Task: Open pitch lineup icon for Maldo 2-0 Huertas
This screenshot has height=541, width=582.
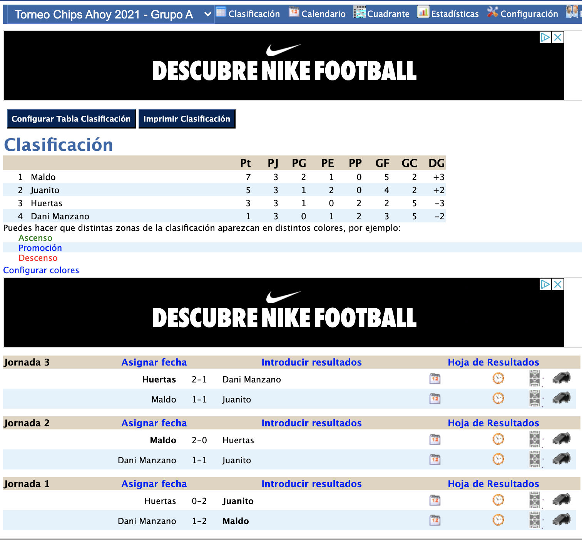Action: [535, 439]
